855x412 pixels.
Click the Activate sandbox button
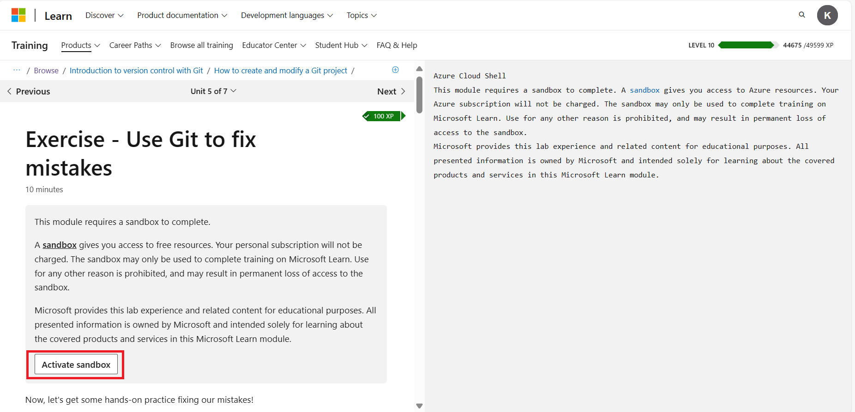coord(76,365)
